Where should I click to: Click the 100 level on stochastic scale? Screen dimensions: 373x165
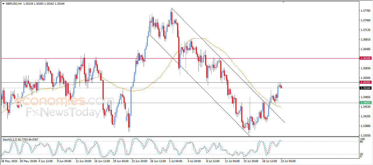click(363, 140)
